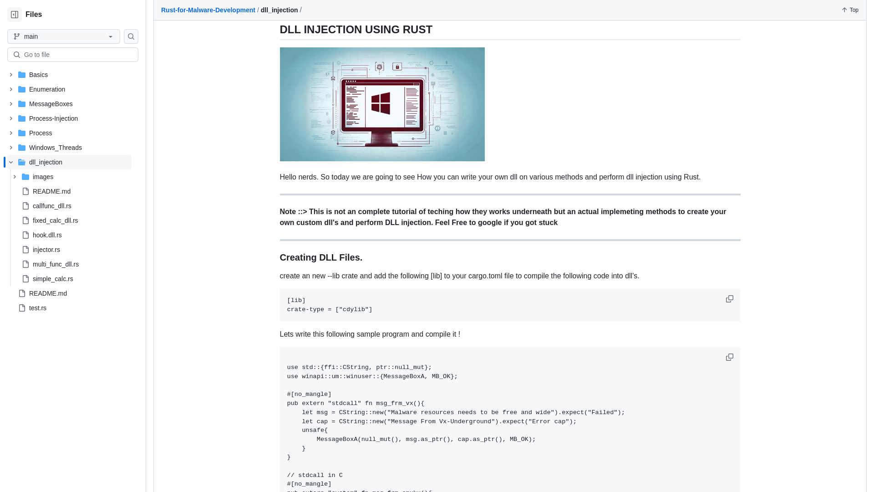The width and height of the screenshot is (874, 492).
Task: Open the DLL injection banner image
Action: click(382, 104)
